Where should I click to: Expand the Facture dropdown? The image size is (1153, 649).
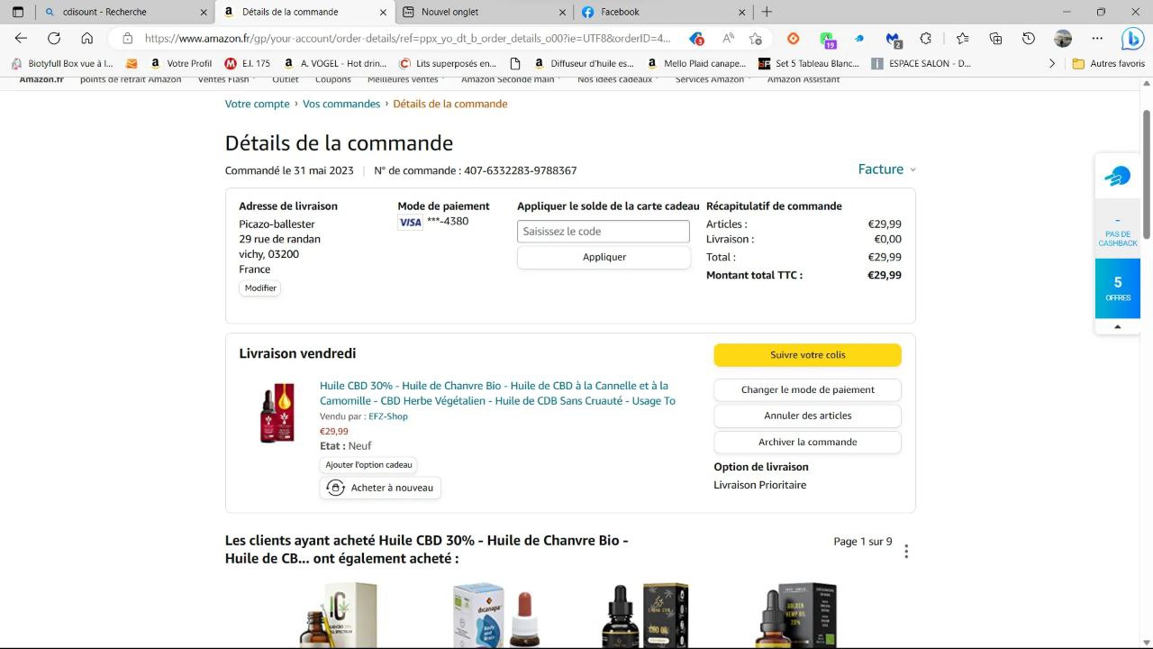tap(887, 169)
